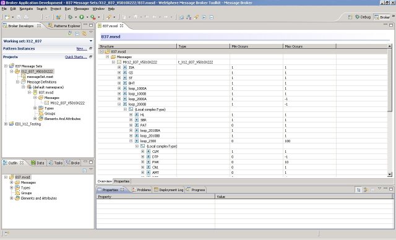Image resolution: width=396 pixels, height=240 pixels.
Task: Open the Deployment Log tab
Action: click(169, 190)
